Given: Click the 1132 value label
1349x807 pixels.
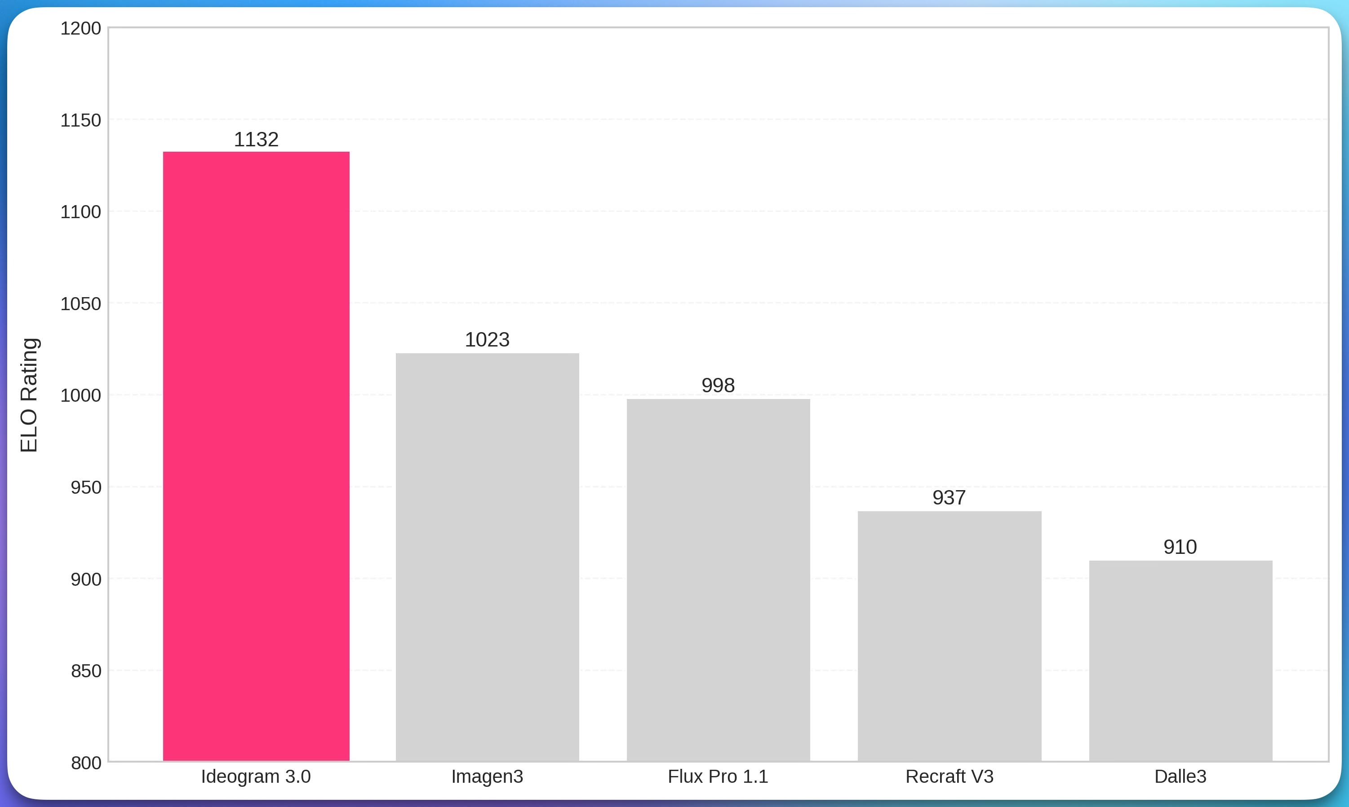Looking at the screenshot, I should [x=256, y=140].
